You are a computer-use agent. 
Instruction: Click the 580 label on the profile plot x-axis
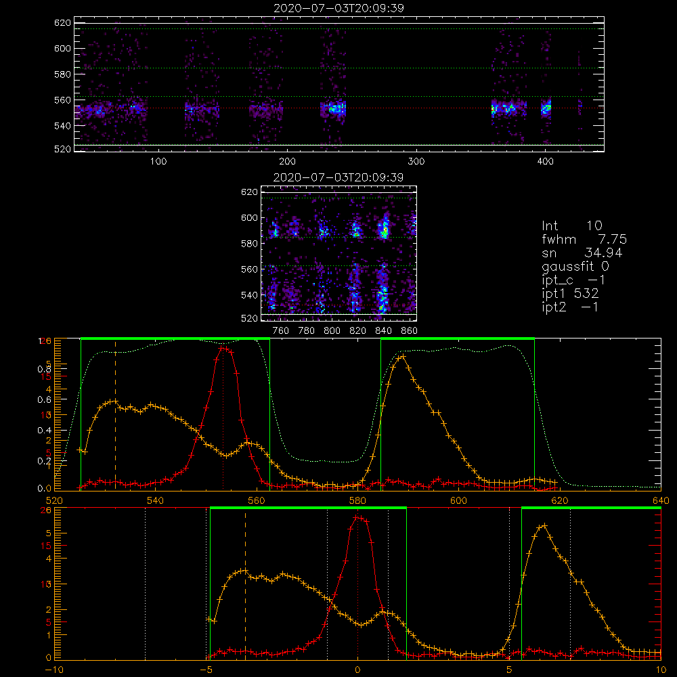357,500
